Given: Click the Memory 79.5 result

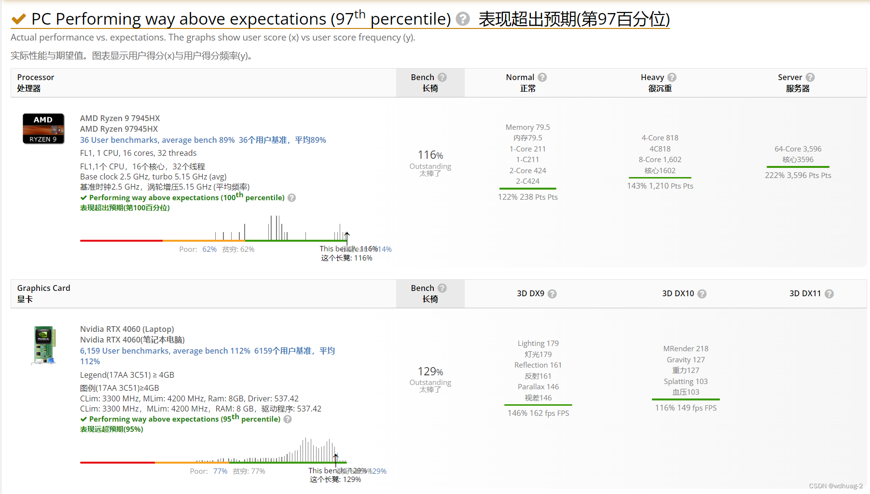Looking at the screenshot, I should pos(528,127).
